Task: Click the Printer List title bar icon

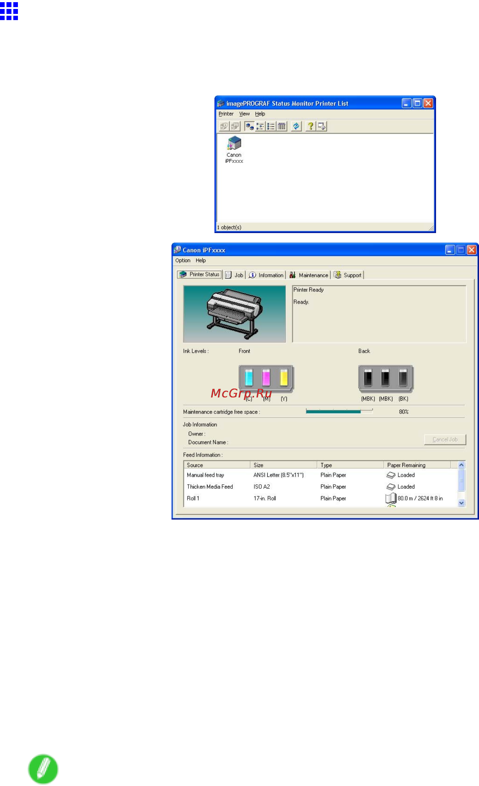Action: (x=221, y=103)
